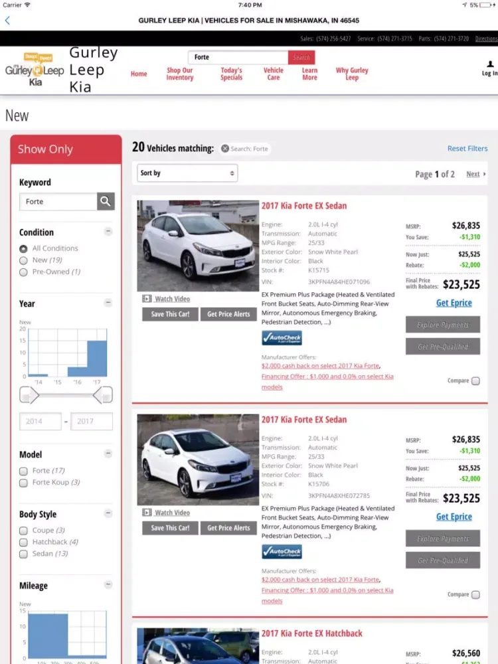Click the keyword search magnifier icon
This screenshot has height=664, width=498.
click(106, 201)
